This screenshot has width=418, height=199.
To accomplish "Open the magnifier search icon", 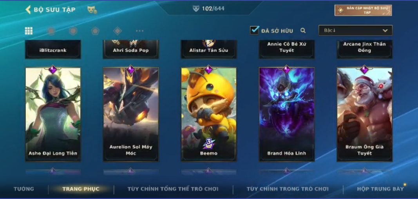I will pyautogui.click(x=303, y=30).
